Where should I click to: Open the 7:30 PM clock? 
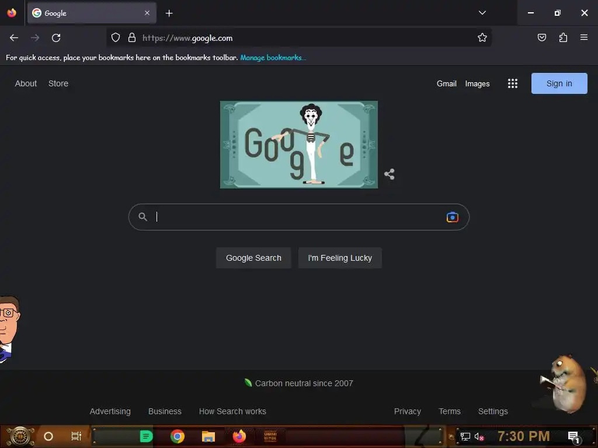tap(524, 436)
